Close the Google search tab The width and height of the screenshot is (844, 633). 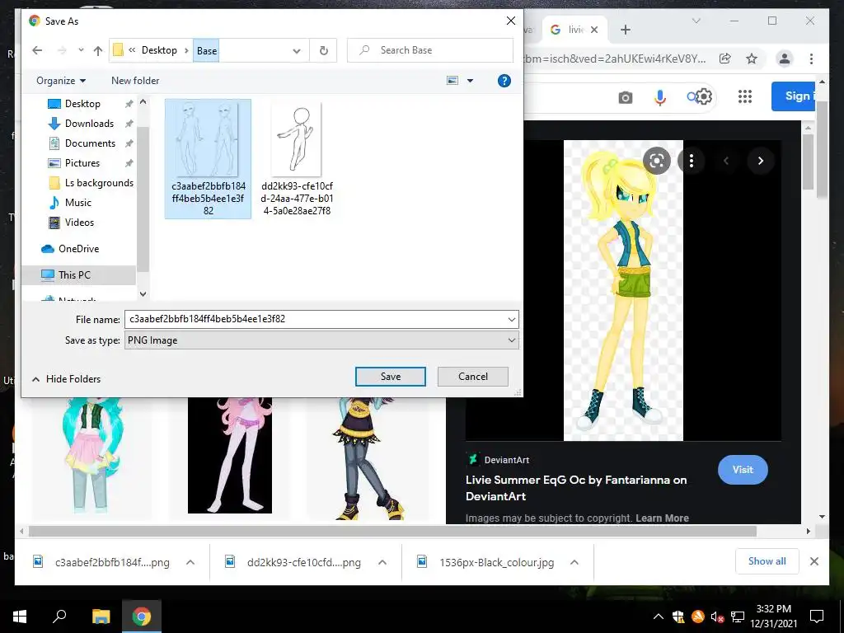[594, 30]
